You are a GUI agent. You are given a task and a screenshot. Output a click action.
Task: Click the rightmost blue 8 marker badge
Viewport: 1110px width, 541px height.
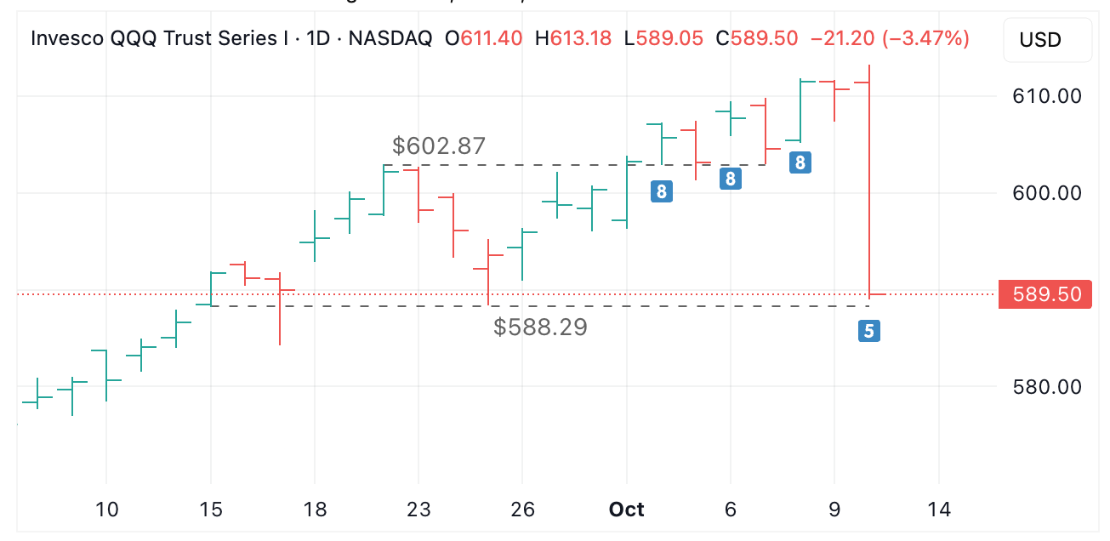click(800, 162)
